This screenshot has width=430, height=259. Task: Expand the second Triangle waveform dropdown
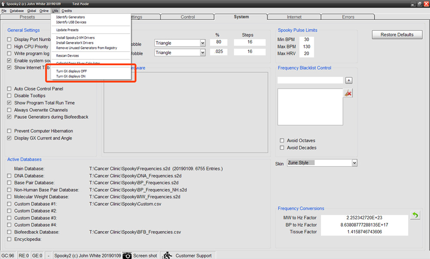pos(203,52)
